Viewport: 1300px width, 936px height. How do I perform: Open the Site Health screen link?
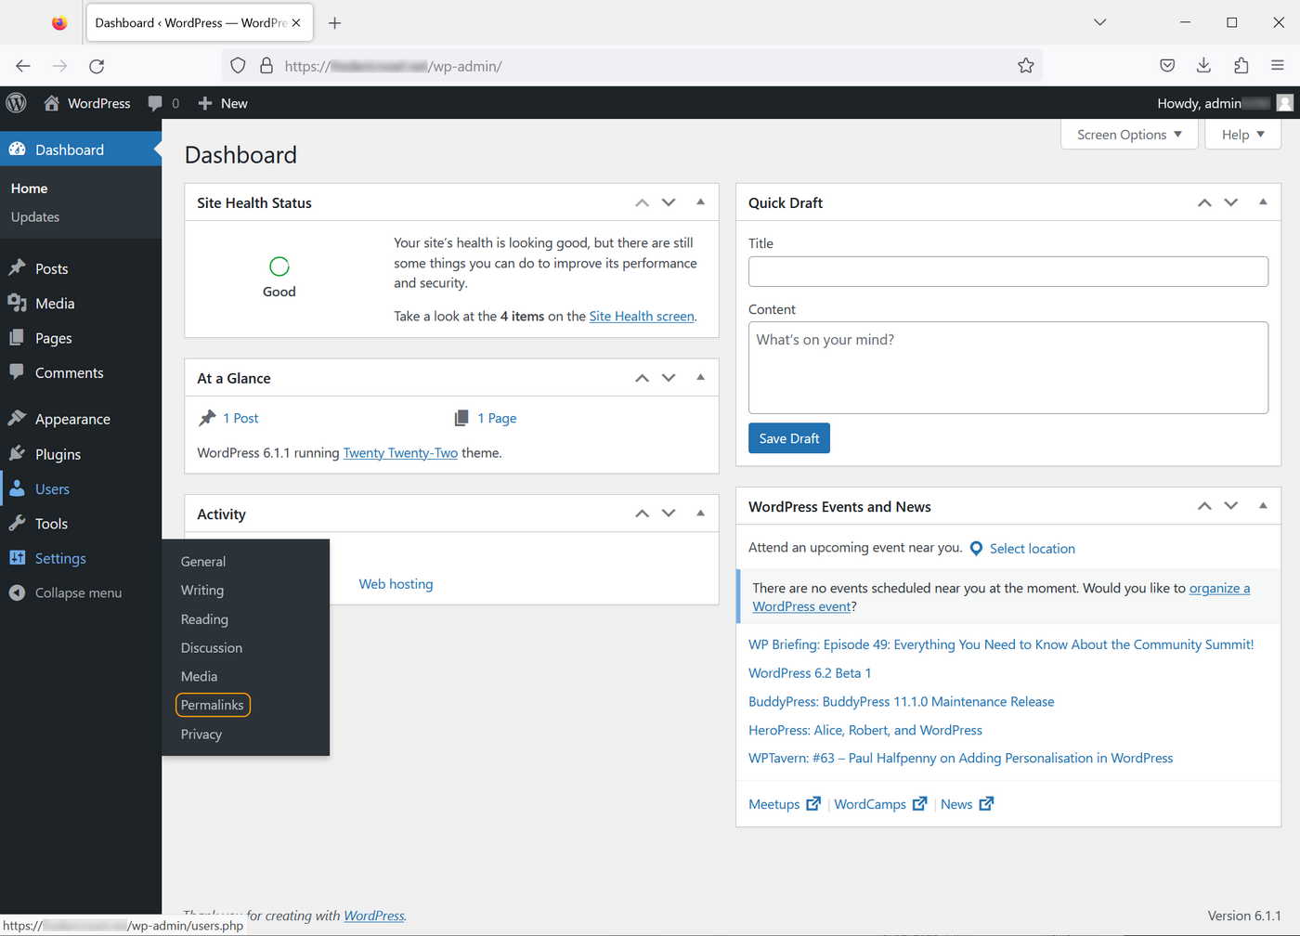[x=642, y=316]
